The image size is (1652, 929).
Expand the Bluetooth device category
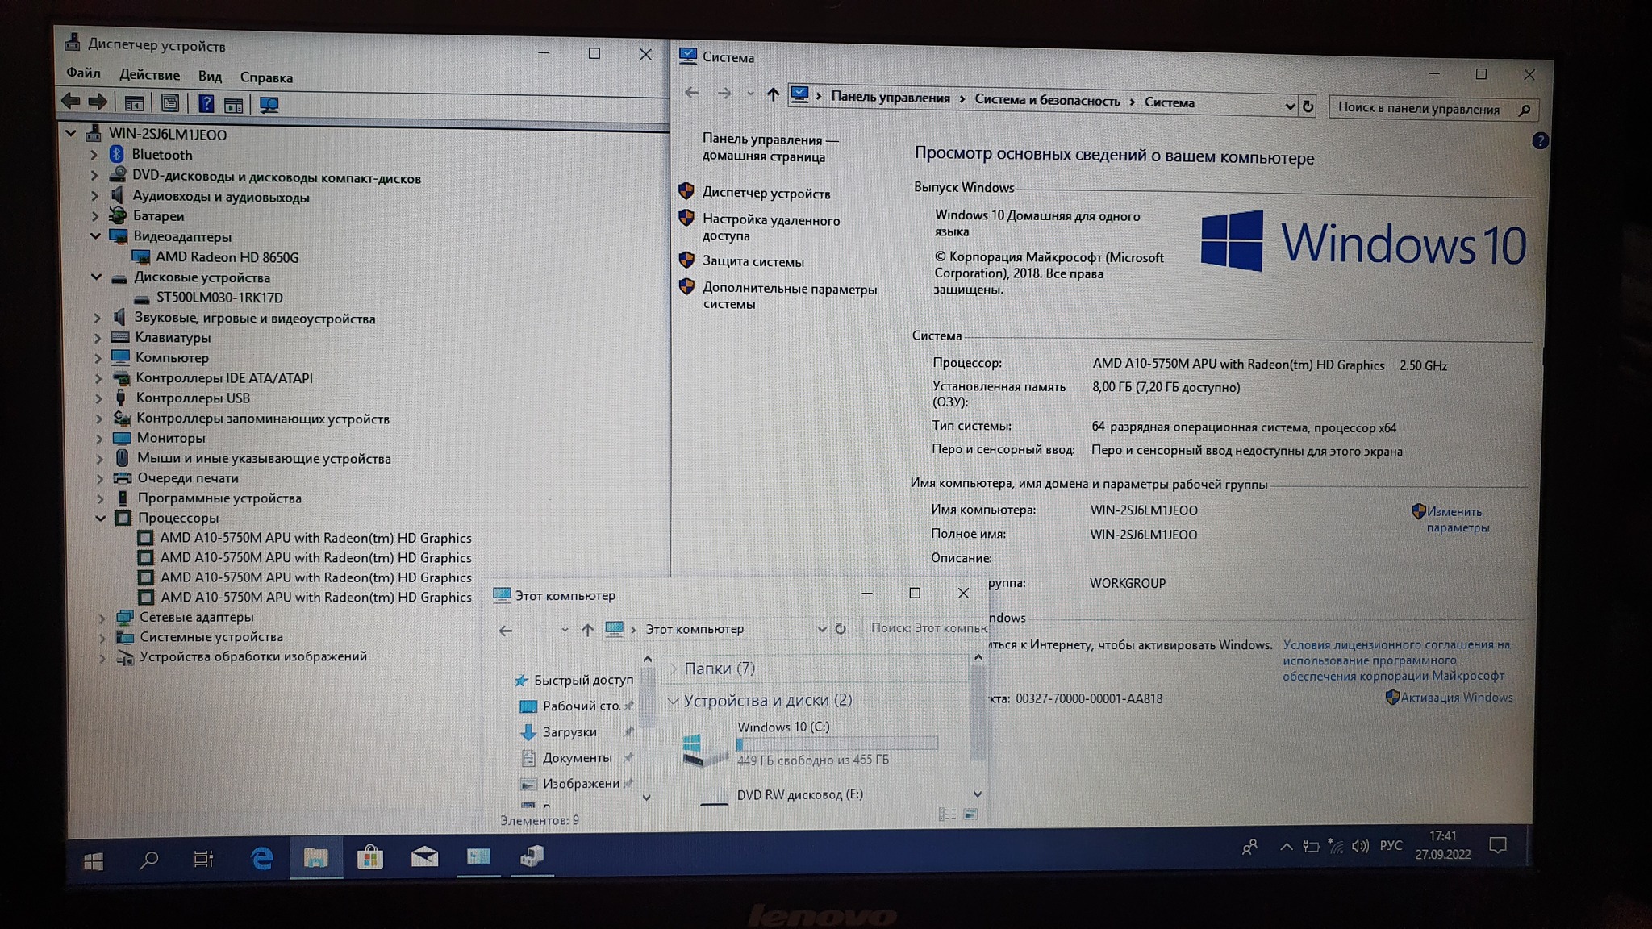coord(94,154)
